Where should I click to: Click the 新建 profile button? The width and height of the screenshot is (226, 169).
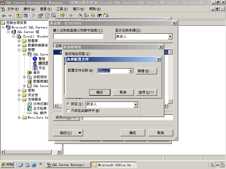[146, 71]
